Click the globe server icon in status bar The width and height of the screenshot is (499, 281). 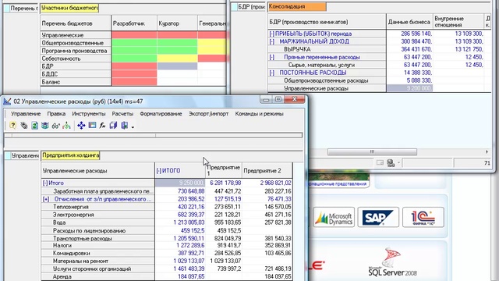point(391,163)
